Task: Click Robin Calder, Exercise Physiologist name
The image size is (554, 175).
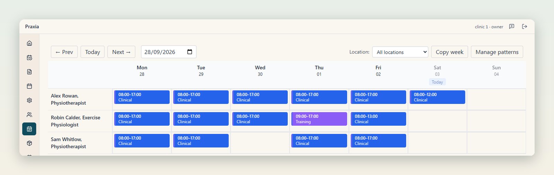Action: (x=75, y=121)
